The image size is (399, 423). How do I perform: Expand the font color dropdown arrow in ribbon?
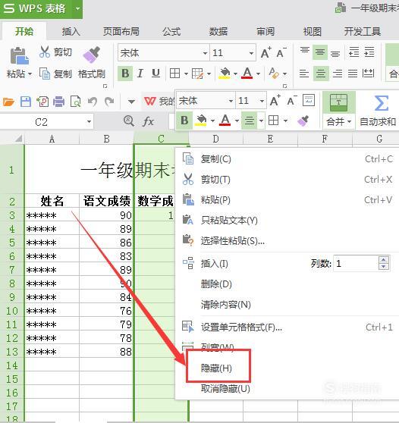(258, 74)
